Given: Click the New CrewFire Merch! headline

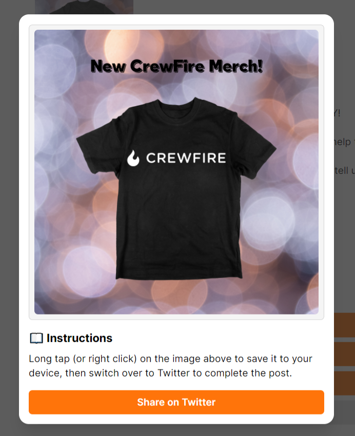Looking at the screenshot, I should click(x=176, y=66).
